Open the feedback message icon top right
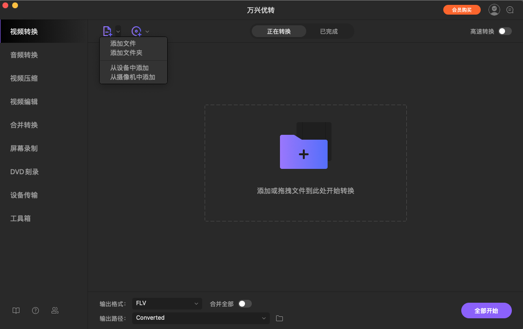This screenshot has height=329, width=523. point(509,9)
